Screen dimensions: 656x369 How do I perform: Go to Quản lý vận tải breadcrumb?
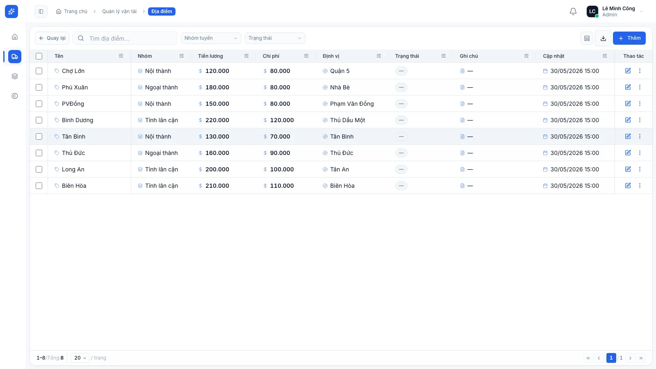point(119,11)
